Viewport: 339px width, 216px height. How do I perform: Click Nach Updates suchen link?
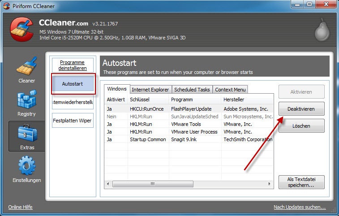(x=300, y=207)
